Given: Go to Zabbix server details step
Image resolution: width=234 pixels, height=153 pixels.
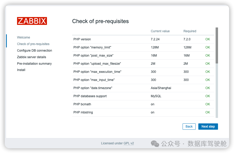Looking at the screenshot, I should [31, 57].
